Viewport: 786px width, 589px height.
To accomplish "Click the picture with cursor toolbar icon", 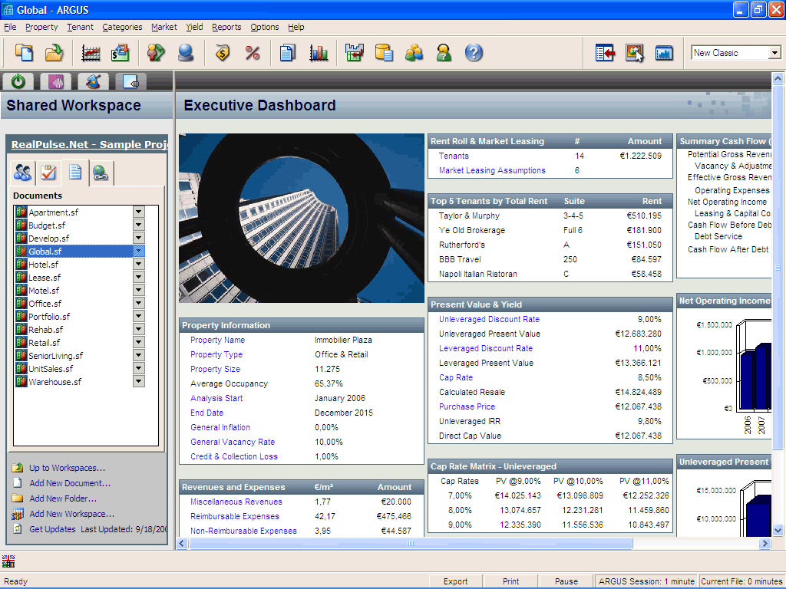I will pyautogui.click(x=635, y=53).
